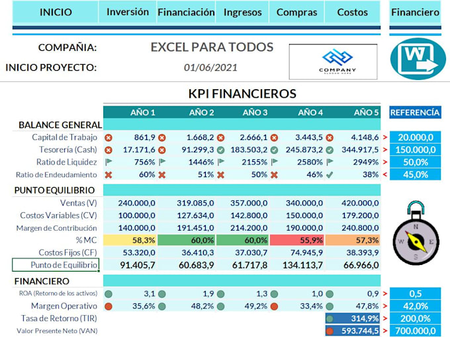Image resolution: width=450 pixels, height=337 pixels.
Task: Click the REFERENCÍA header button
Action: coord(415,112)
